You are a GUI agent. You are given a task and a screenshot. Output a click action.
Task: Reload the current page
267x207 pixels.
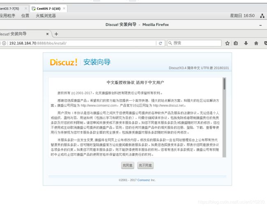tap(160, 43)
